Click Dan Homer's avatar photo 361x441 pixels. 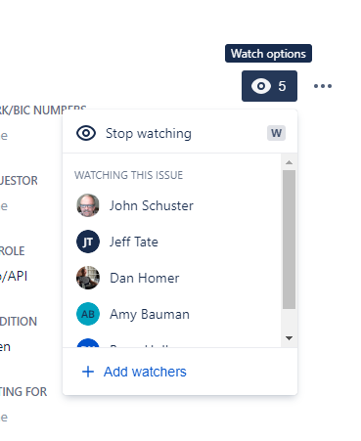point(88,278)
